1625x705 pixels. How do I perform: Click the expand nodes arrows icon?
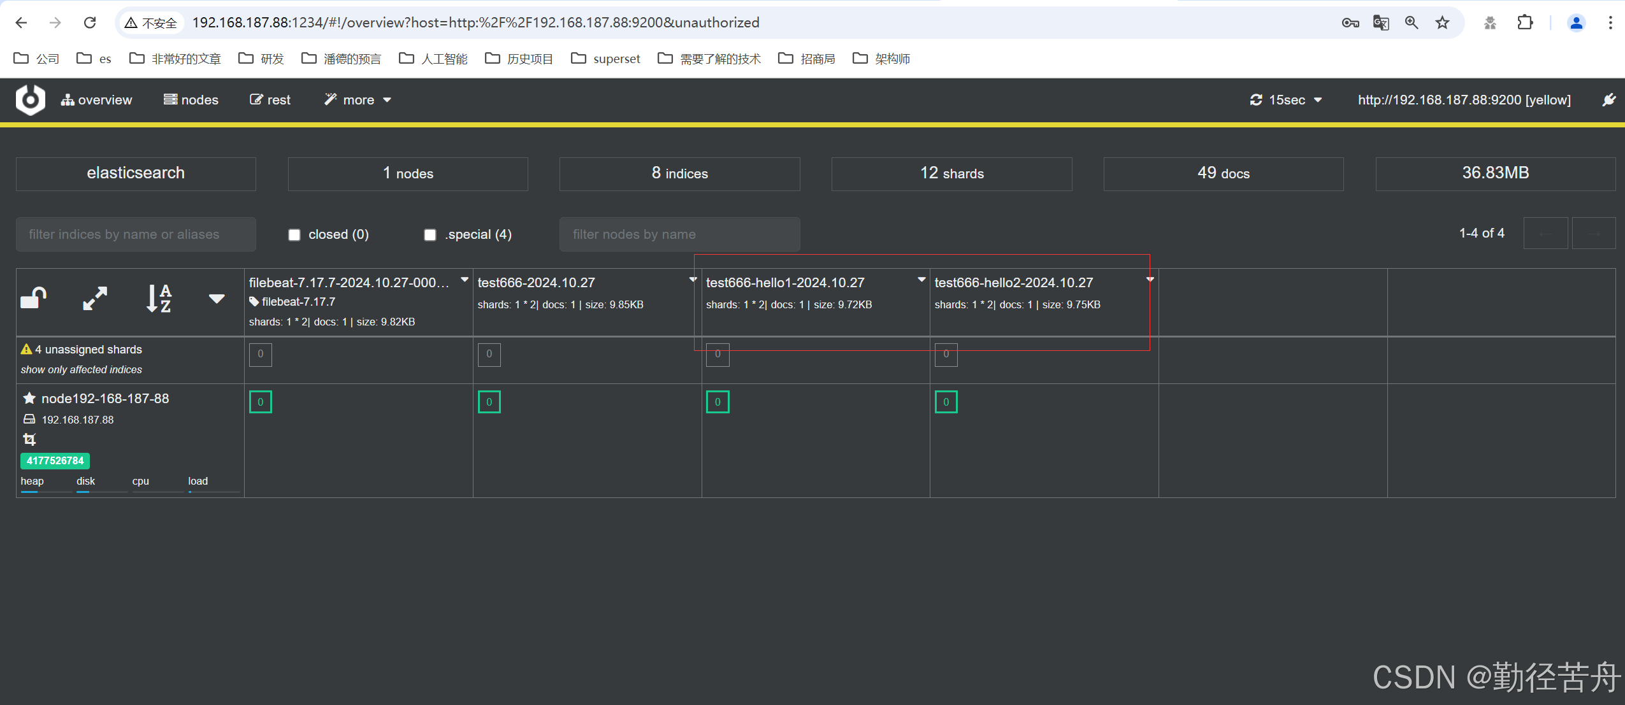(95, 297)
